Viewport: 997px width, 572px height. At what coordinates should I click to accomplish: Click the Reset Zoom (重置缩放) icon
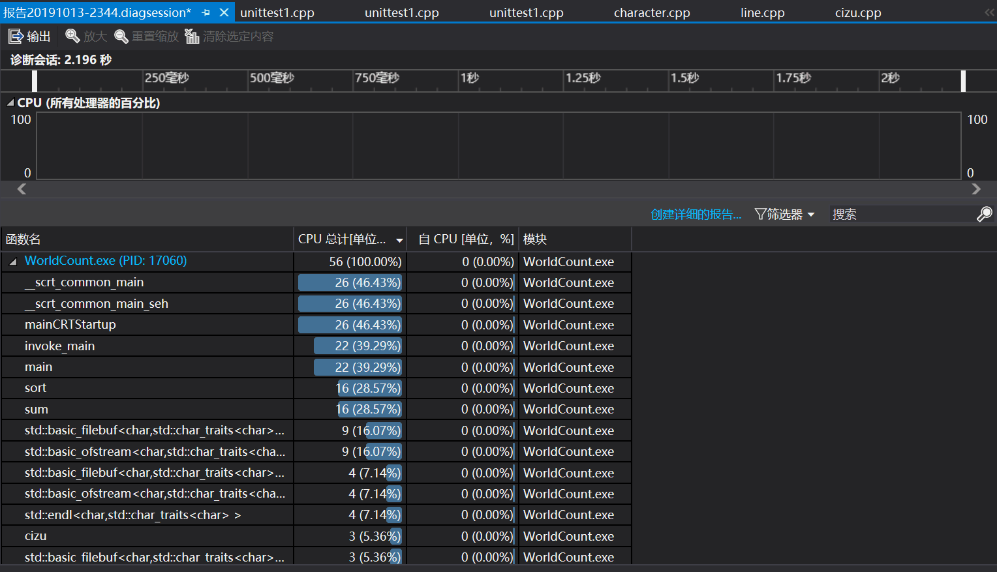121,37
